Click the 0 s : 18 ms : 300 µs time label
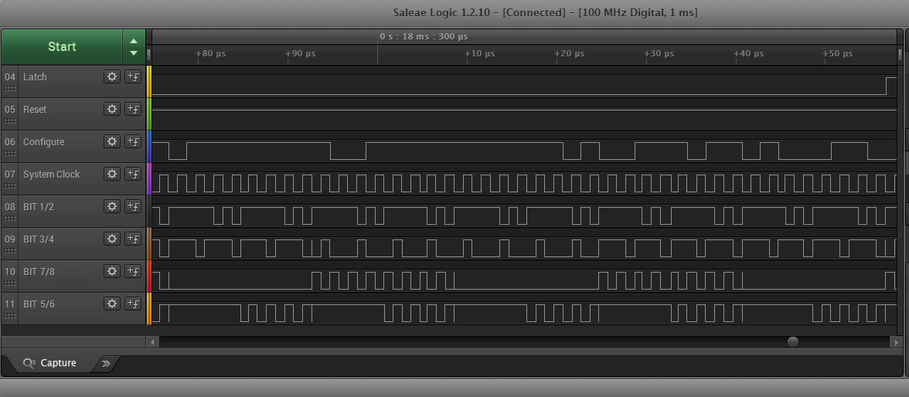 click(x=424, y=36)
